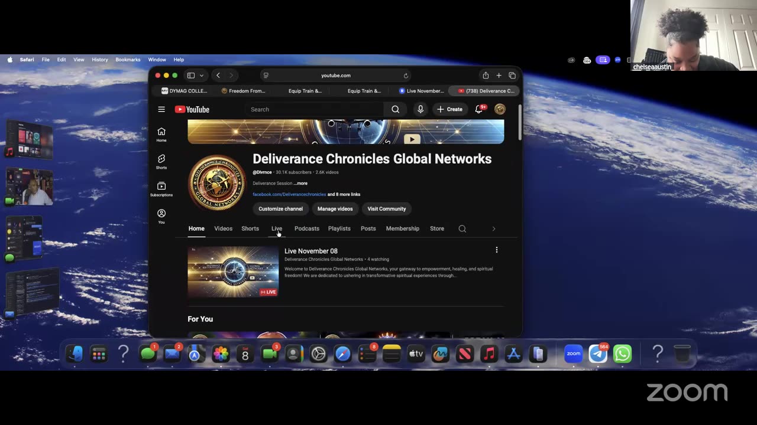Open the File menu
The width and height of the screenshot is (757, 425).
click(46, 60)
